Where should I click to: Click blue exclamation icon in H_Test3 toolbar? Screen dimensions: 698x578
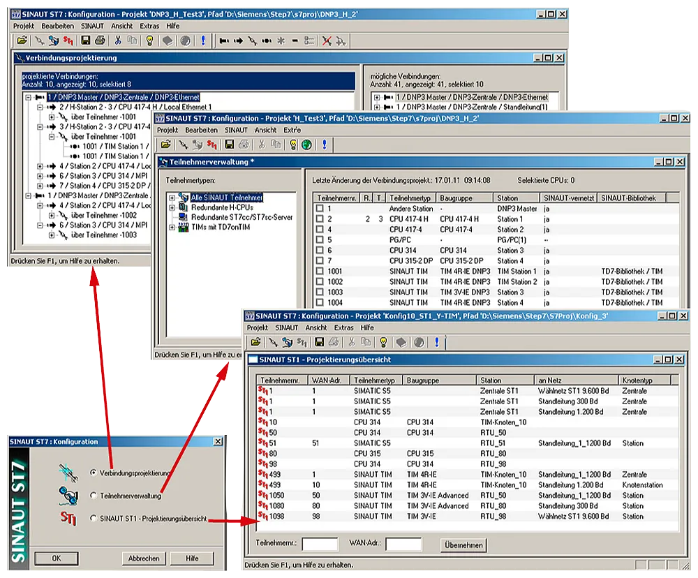(x=325, y=144)
